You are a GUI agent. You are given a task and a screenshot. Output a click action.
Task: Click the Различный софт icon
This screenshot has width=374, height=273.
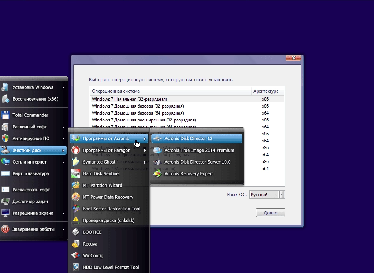pos(5,127)
